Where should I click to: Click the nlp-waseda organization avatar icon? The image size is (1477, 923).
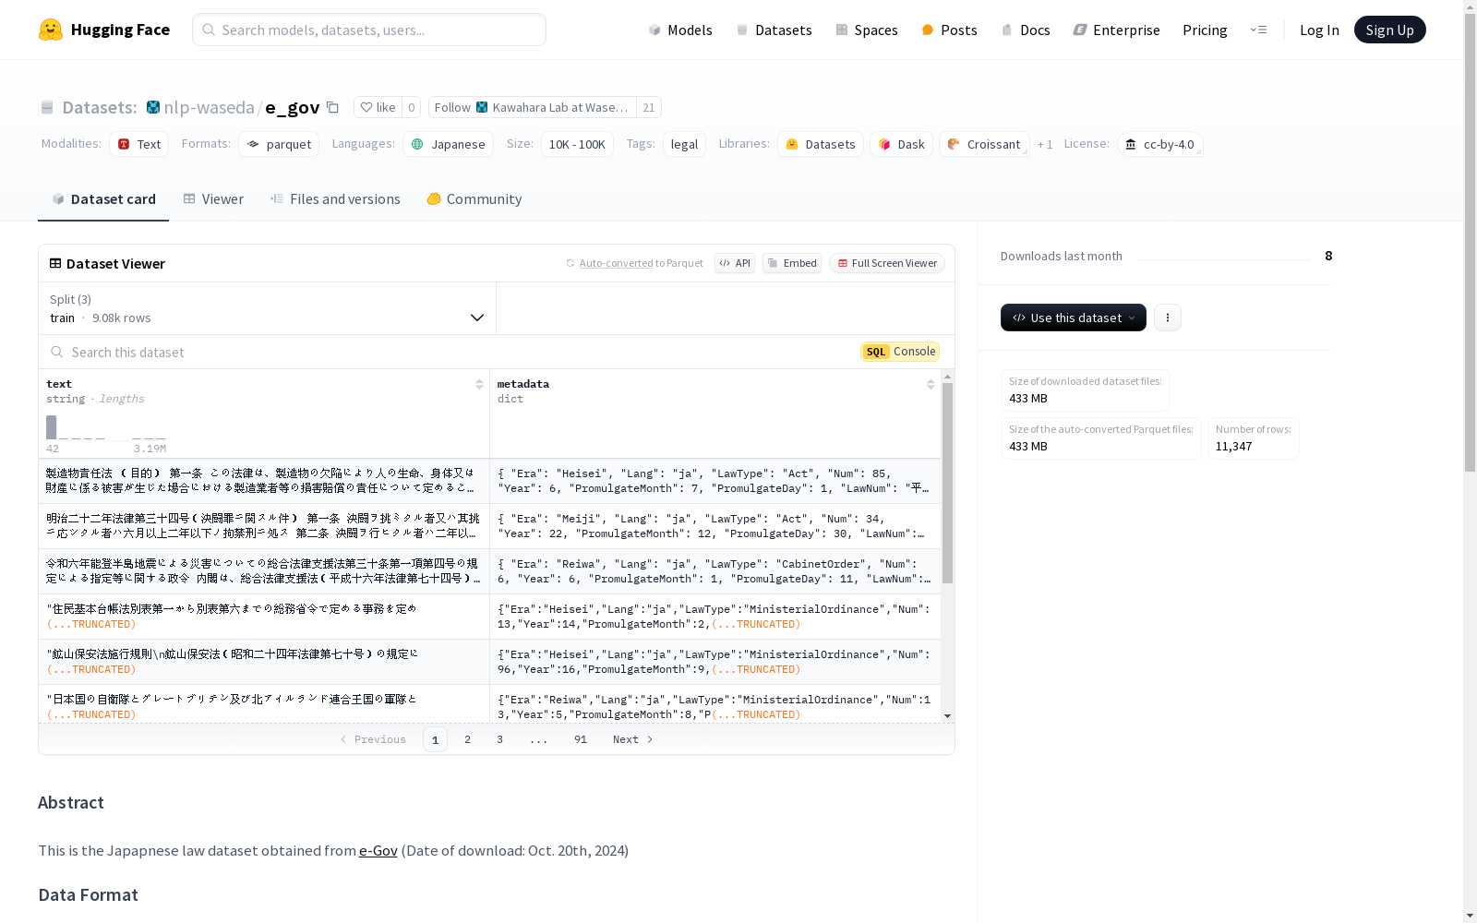coord(153,107)
